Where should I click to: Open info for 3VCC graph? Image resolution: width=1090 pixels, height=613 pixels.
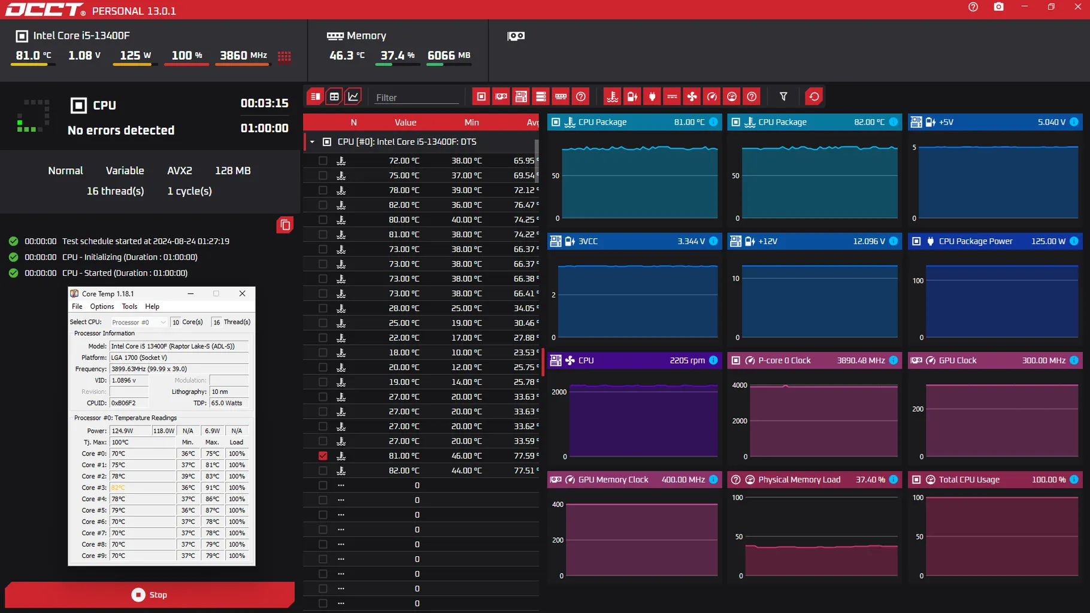pos(713,241)
